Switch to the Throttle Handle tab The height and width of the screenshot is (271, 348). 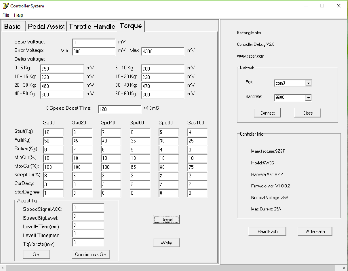[92, 27]
